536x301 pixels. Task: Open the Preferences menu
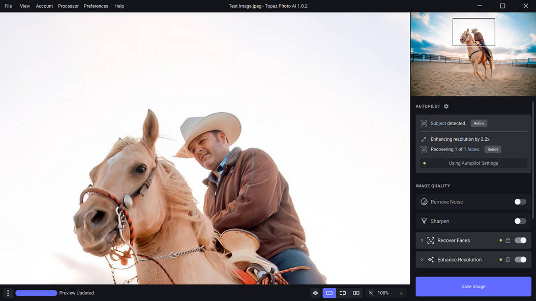96,6
